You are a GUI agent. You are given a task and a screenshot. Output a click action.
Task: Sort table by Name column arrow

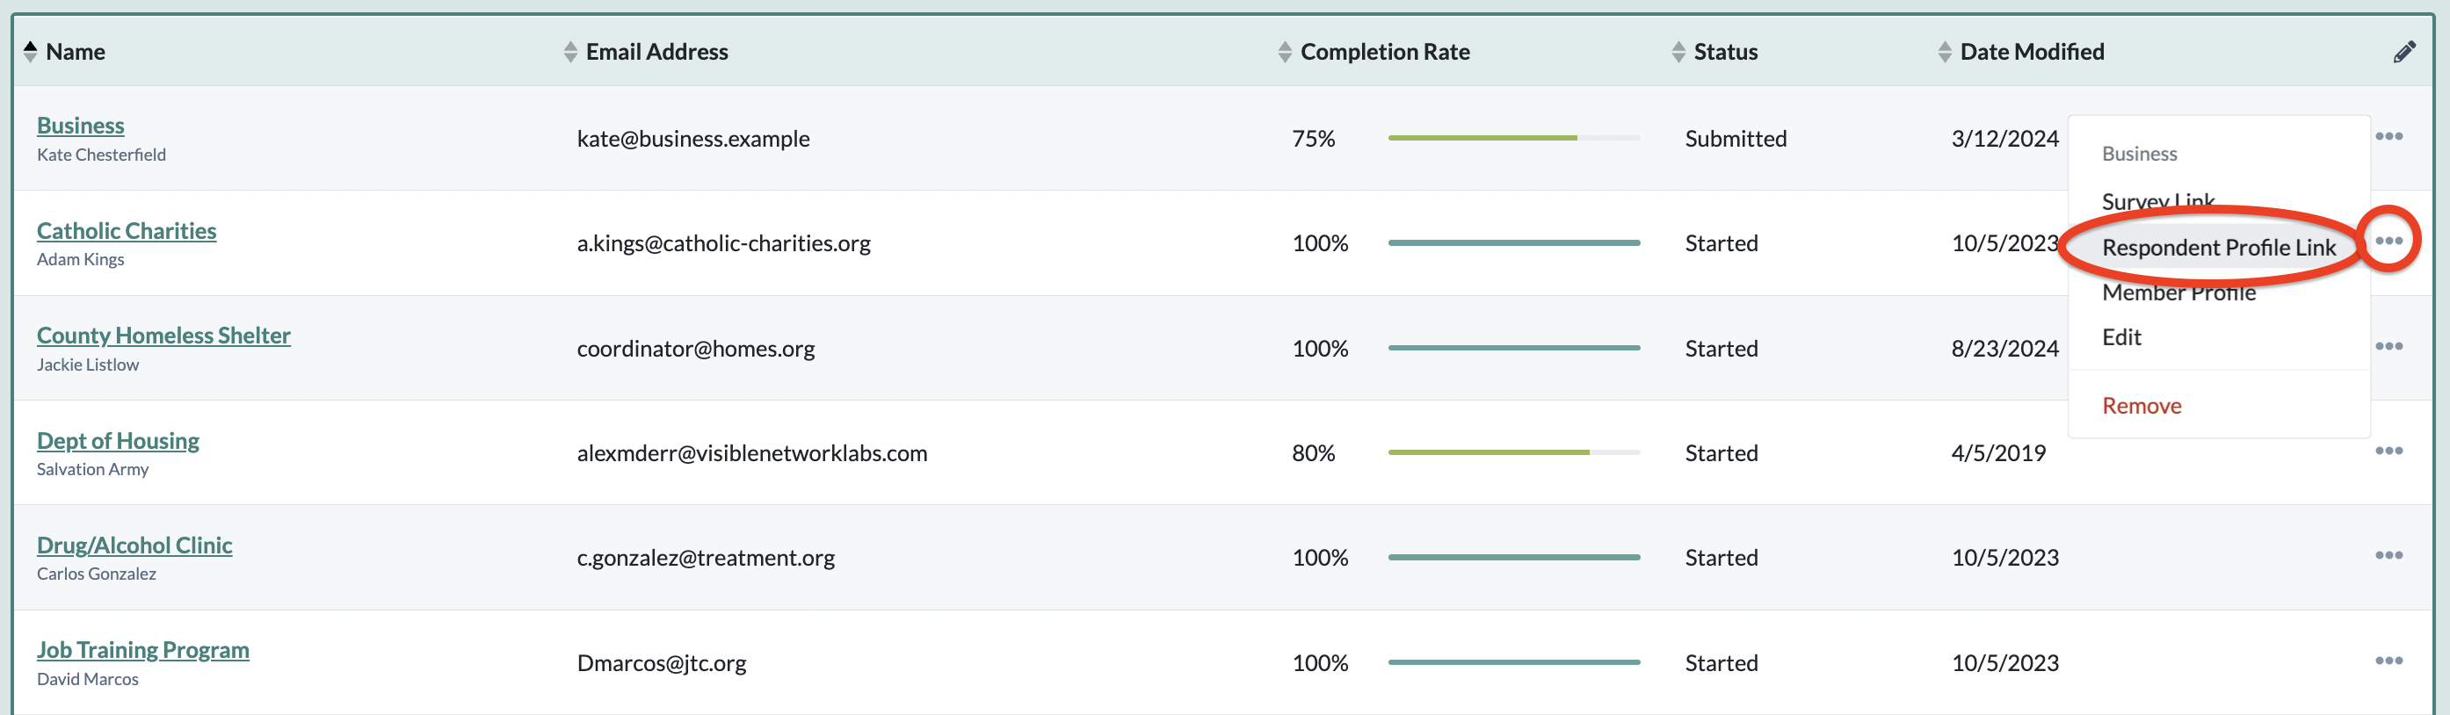click(x=31, y=51)
